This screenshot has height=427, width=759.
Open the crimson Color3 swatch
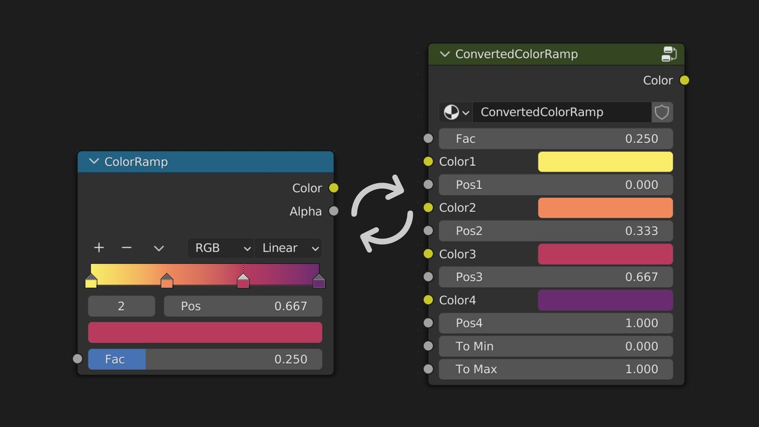(x=605, y=254)
